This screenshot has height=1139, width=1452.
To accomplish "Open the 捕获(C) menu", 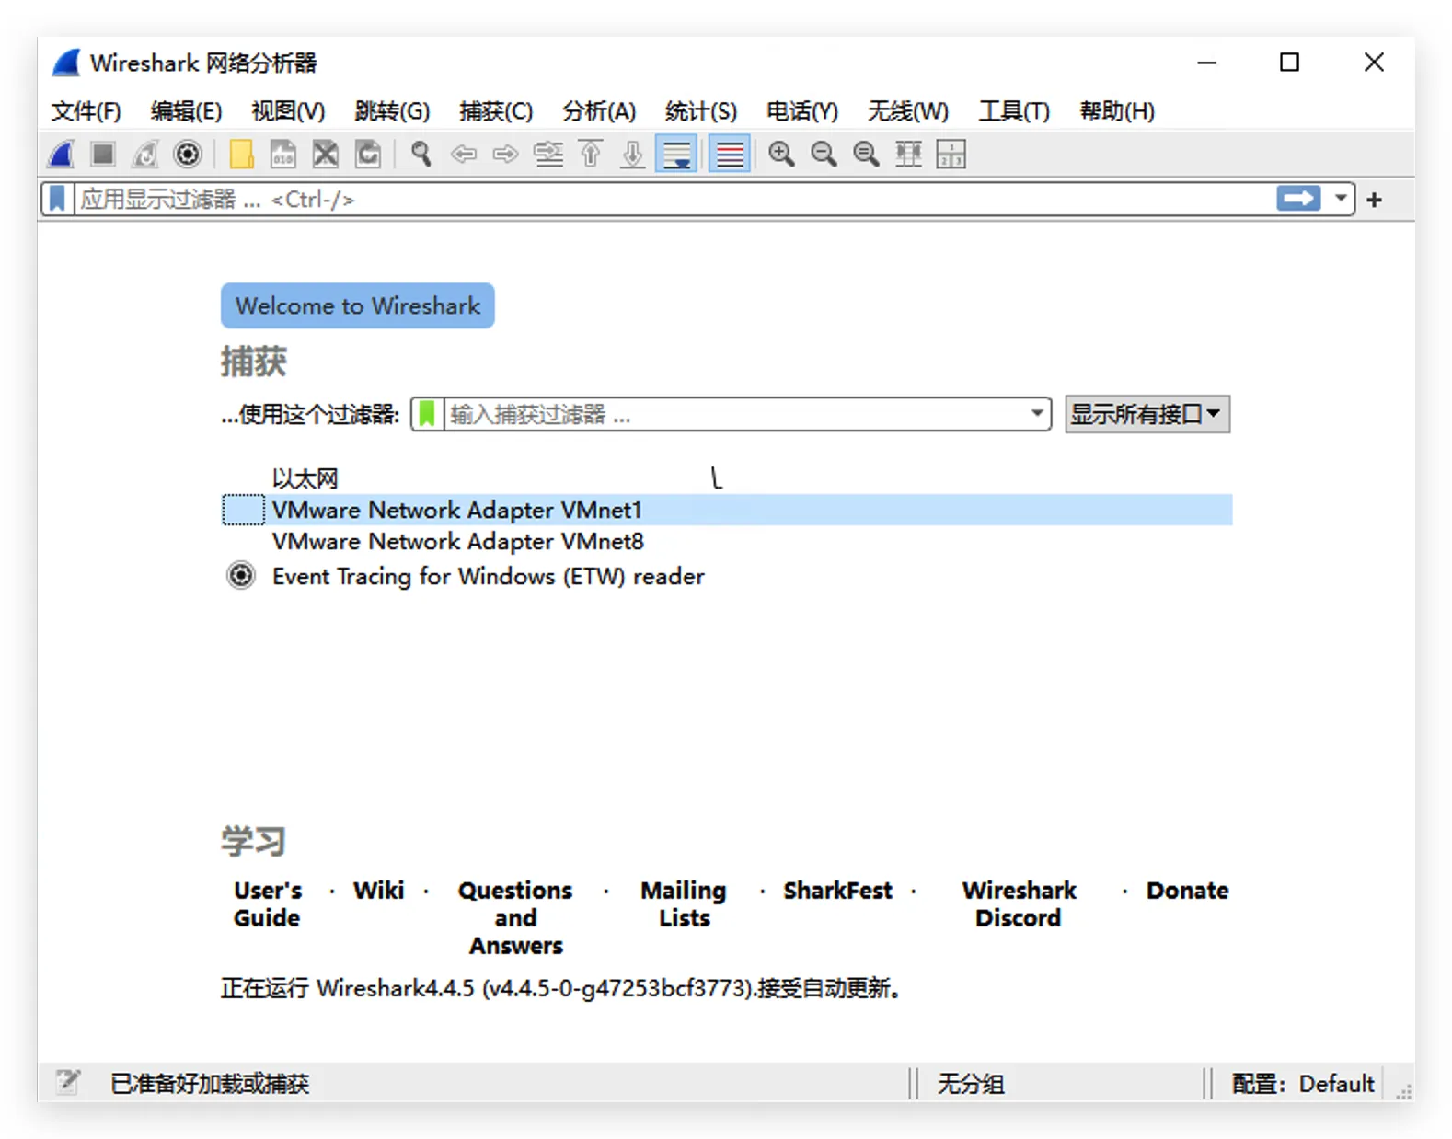I will pyautogui.click(x=496, y=111).
